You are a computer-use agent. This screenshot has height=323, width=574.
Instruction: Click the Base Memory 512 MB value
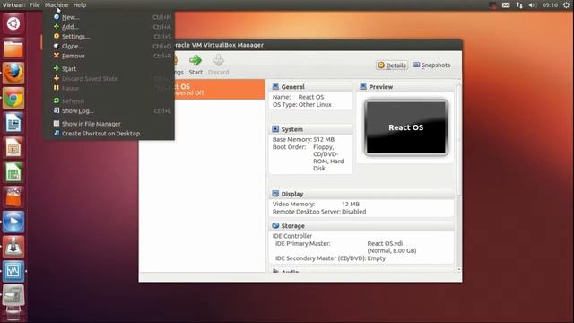[324, 140]
